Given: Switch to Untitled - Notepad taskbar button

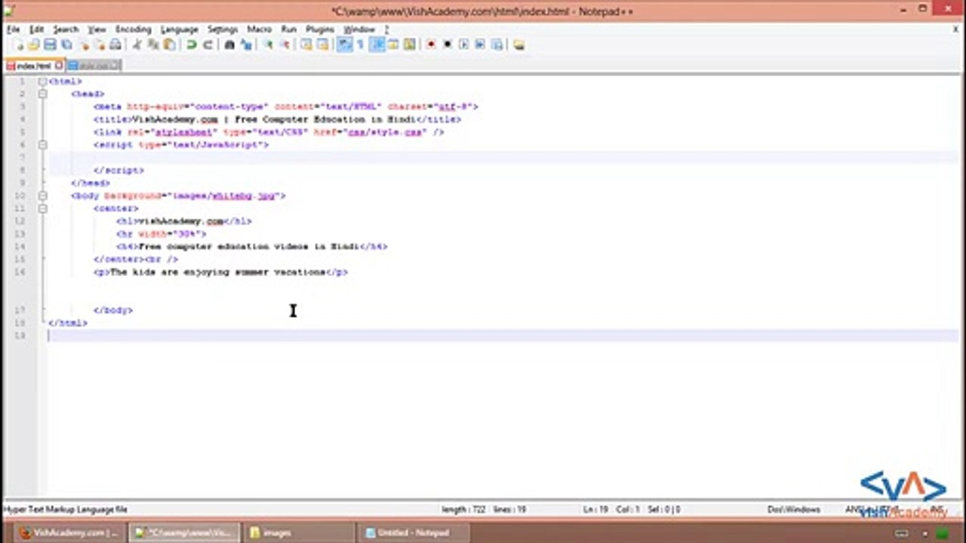Looking at the screenshot, I should [x=413, y=532].
